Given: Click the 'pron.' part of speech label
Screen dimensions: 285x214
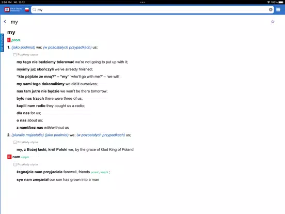Looking at the screenshot, I should coord(16,40).
